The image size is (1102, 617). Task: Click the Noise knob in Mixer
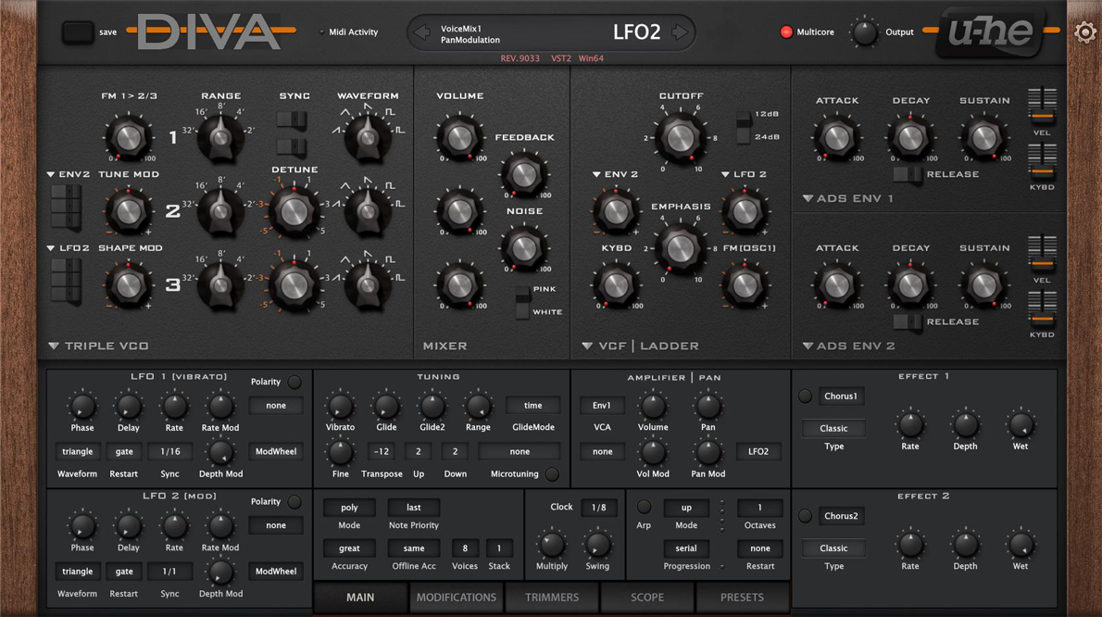(523, 248)
